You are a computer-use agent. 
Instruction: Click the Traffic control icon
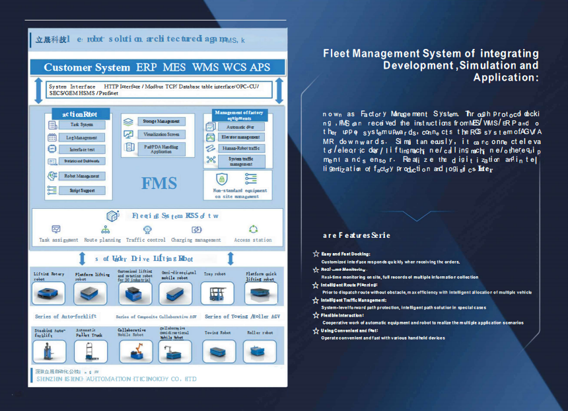tap(147, 229)
